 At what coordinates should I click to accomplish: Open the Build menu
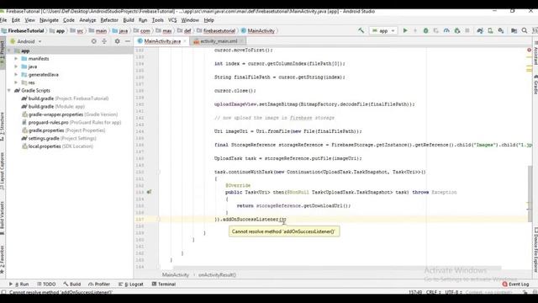(129, 20)
